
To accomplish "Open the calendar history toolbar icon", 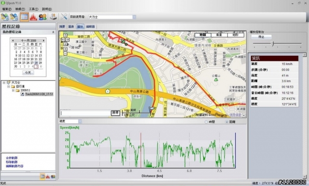I will [x=24, y=17].
